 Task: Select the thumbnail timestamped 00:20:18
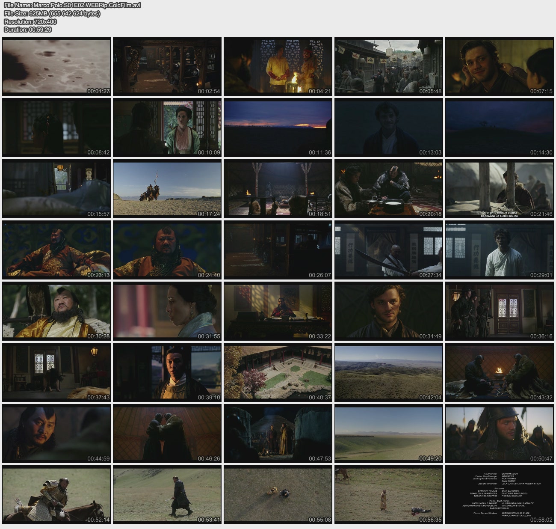click(x=388, y=189)
